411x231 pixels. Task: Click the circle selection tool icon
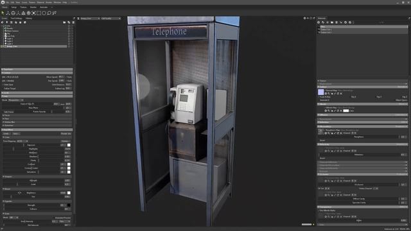click(44, 13)
